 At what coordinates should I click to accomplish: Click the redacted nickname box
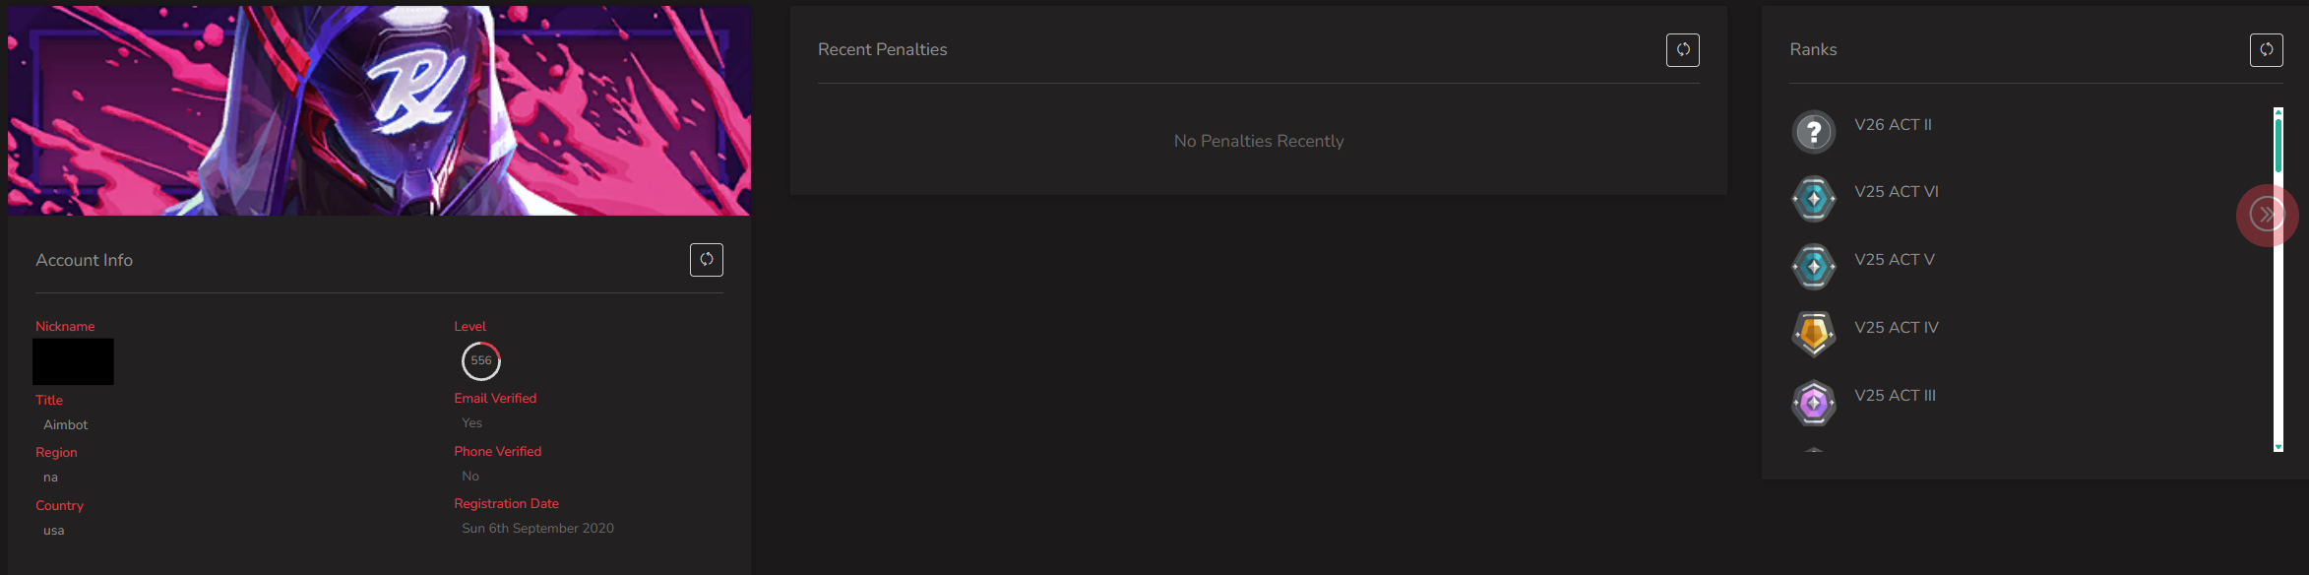(x=73, y=361)
